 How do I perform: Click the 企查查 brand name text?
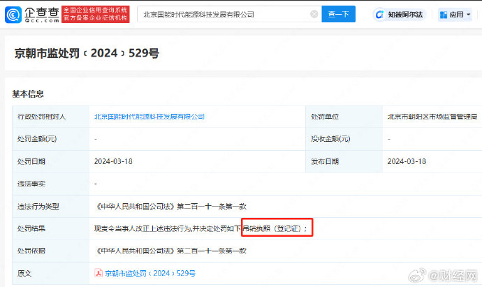pyautogui.click(x=42, y=13)
